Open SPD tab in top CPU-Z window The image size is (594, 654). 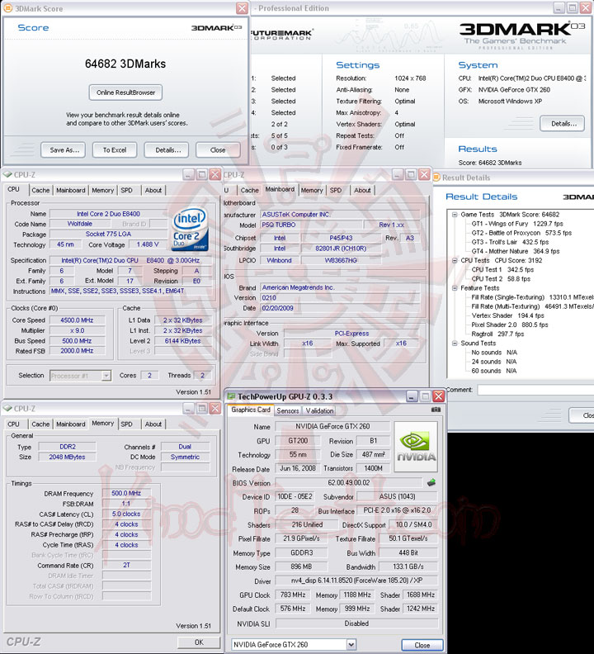(x=127, y=190)
